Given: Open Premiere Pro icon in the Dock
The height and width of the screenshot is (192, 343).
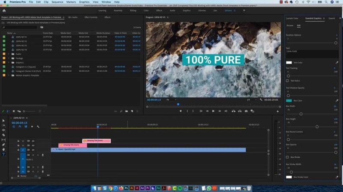Looking at the screenshot, I should [x=147, y=188].
